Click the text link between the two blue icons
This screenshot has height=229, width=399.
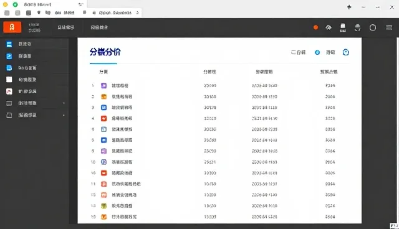point(330,52)
